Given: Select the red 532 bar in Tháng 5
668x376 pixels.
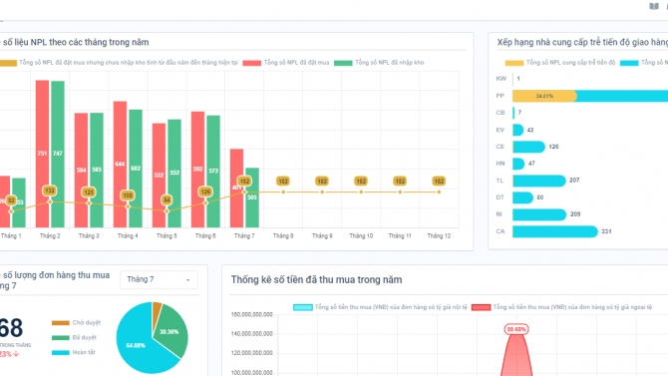Looking at the screenshot, I should point(159,176).
